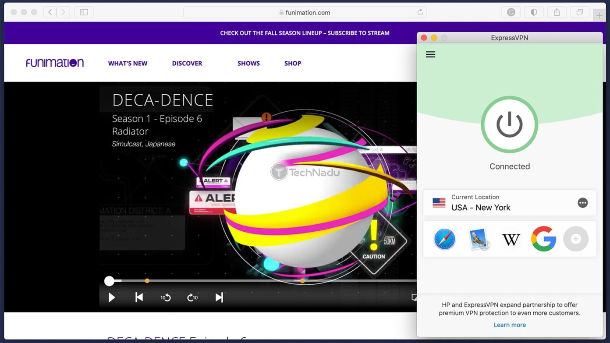Screen dimensions: 610x343
Task: Jump to second orange marker on timeline
Action: [302, 281]
